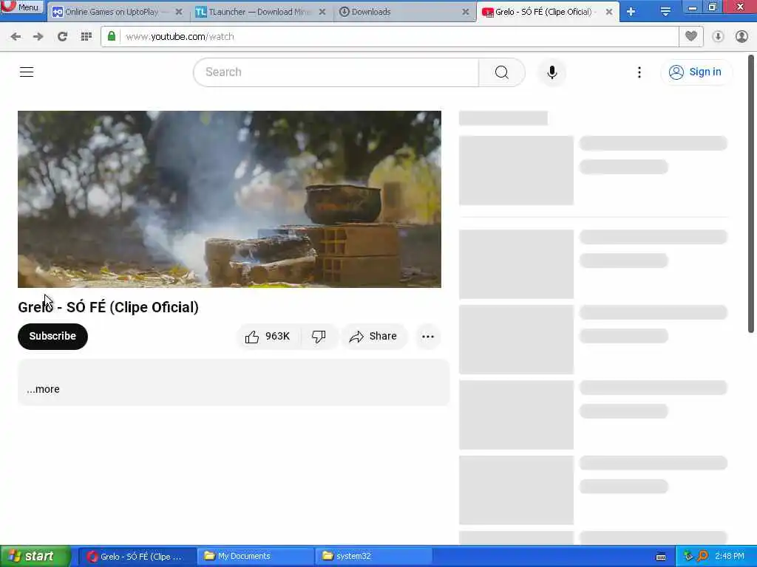
Task: Click the video title Grelo - SÓ FÉ
Action: click(108, 307)
